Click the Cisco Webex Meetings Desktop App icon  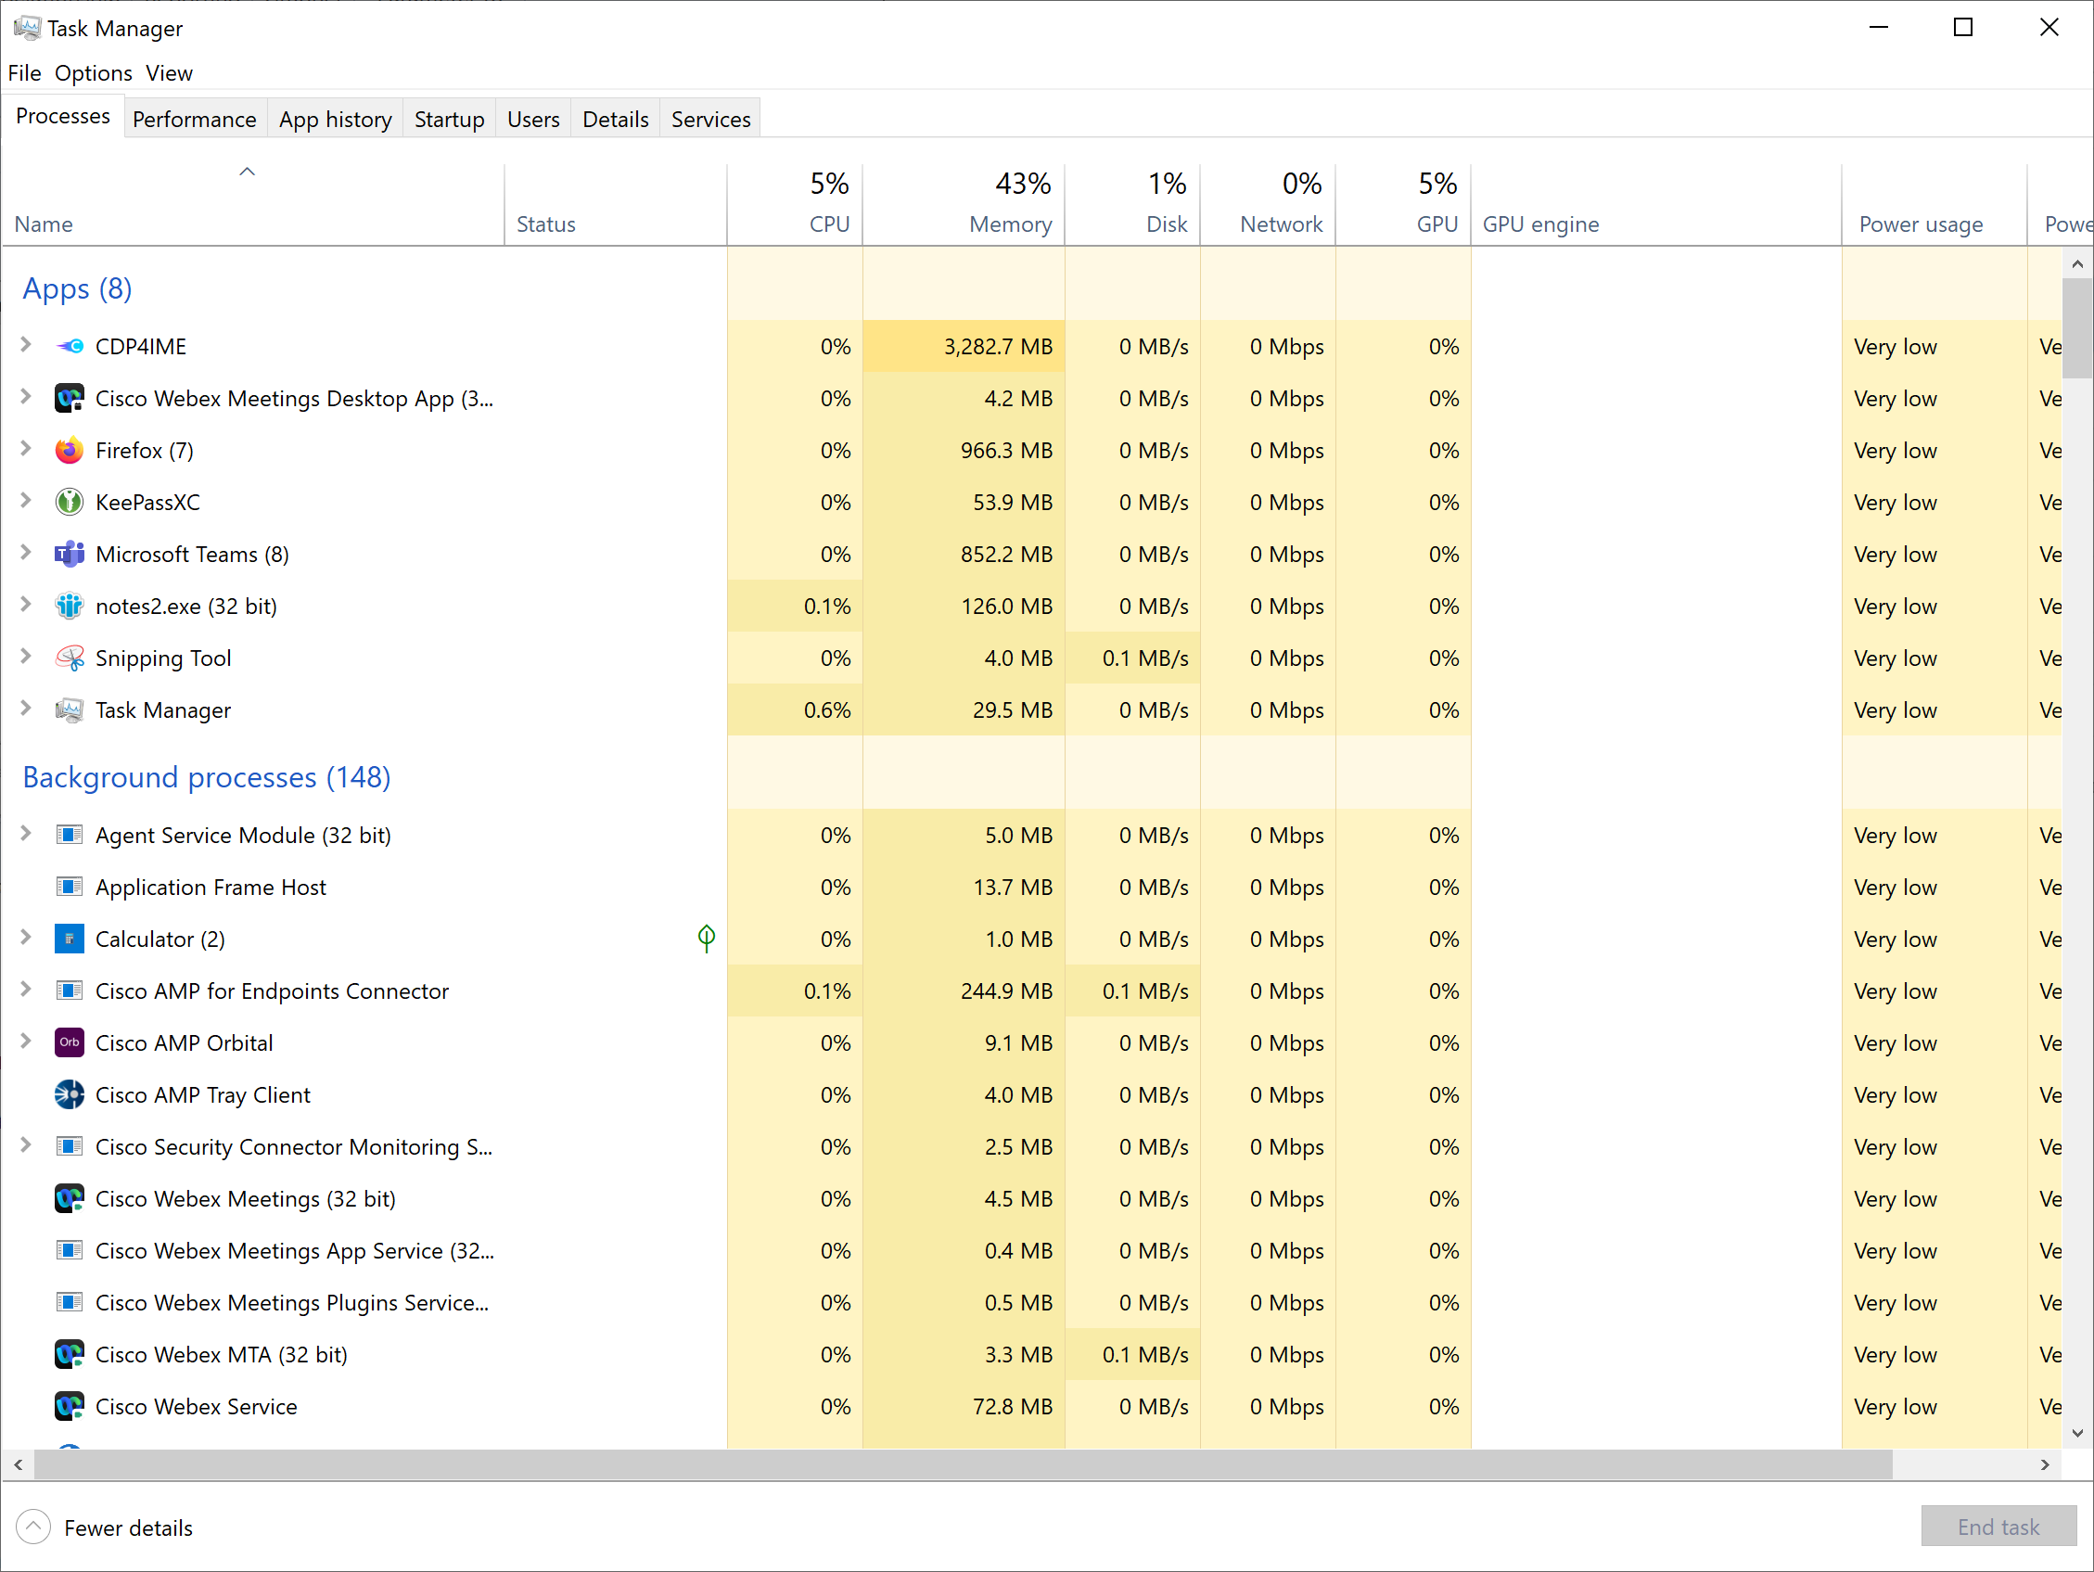[70, 398]
